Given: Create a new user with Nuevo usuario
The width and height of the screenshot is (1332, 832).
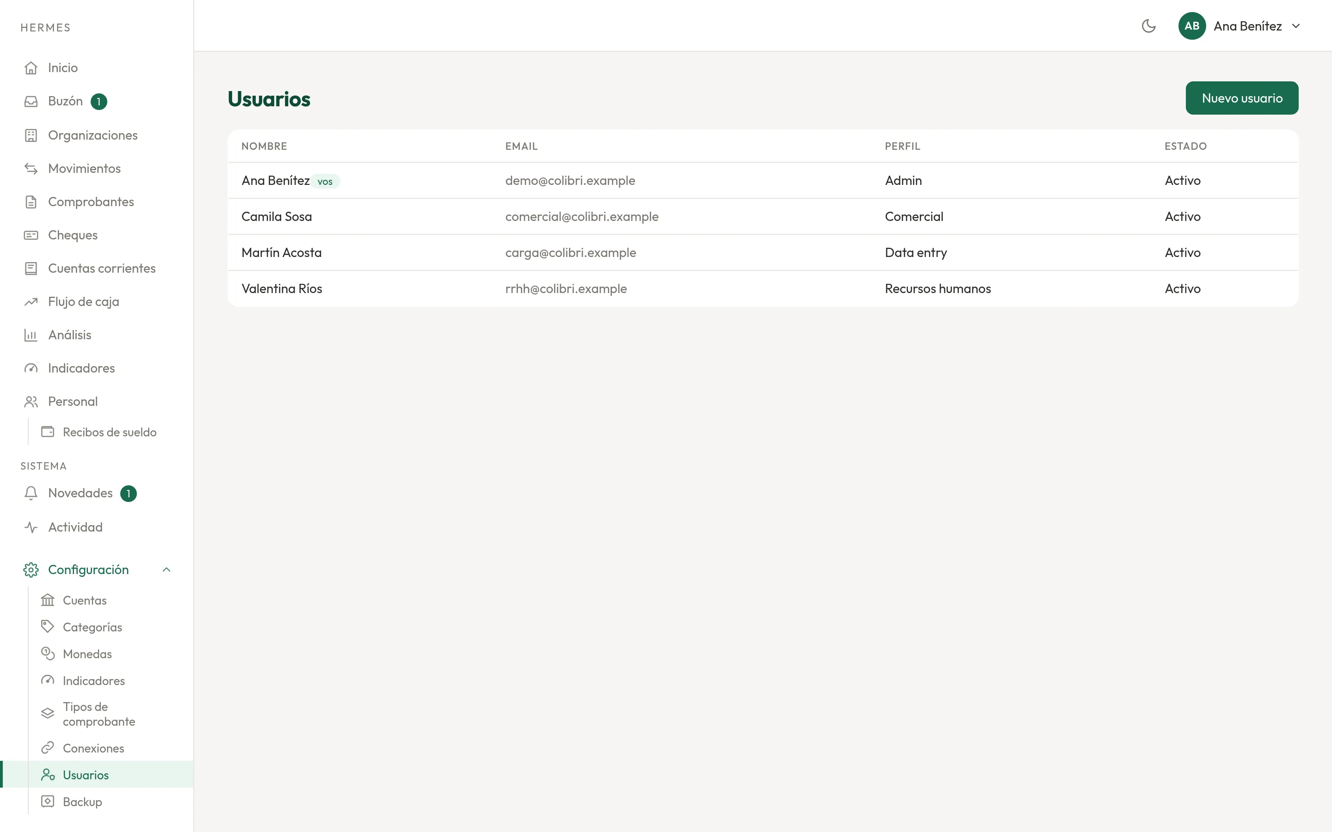Looking at the screenshot, I should [1242, 98].
